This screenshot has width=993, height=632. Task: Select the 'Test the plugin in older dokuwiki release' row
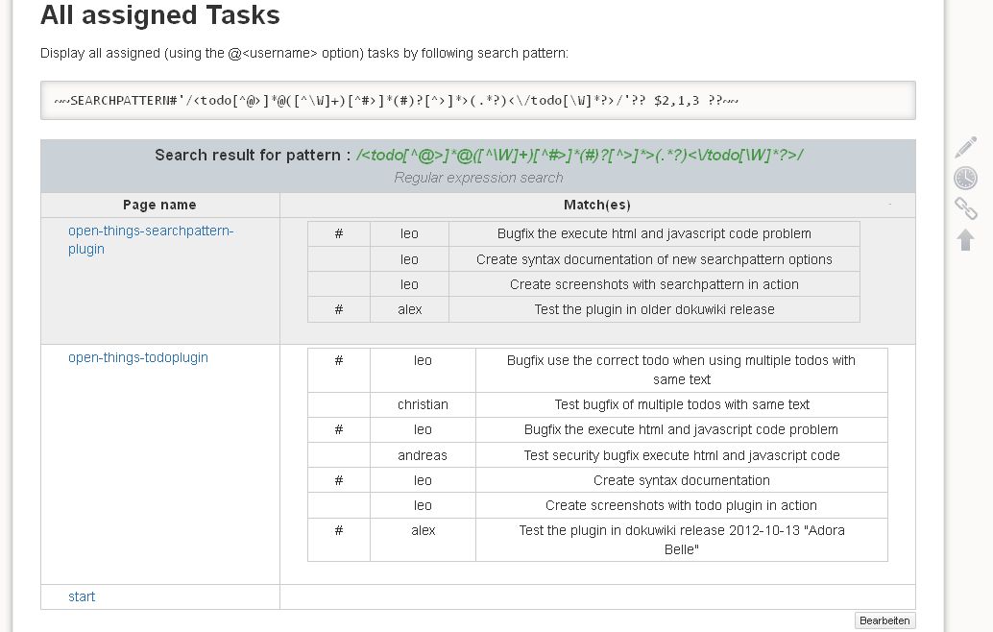coord(583,309)
